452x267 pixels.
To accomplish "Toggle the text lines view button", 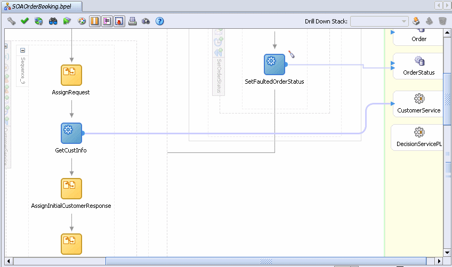I will (107, 21).
